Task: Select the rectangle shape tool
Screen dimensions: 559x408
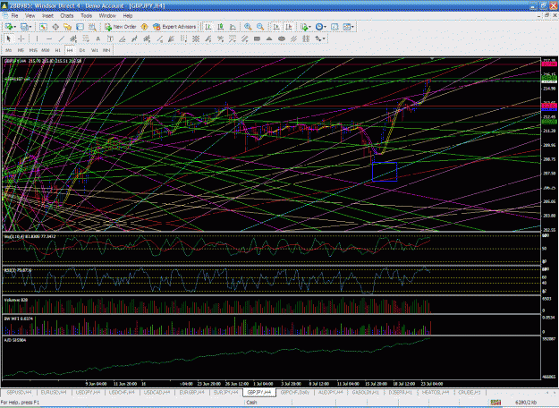Action: 257,38
